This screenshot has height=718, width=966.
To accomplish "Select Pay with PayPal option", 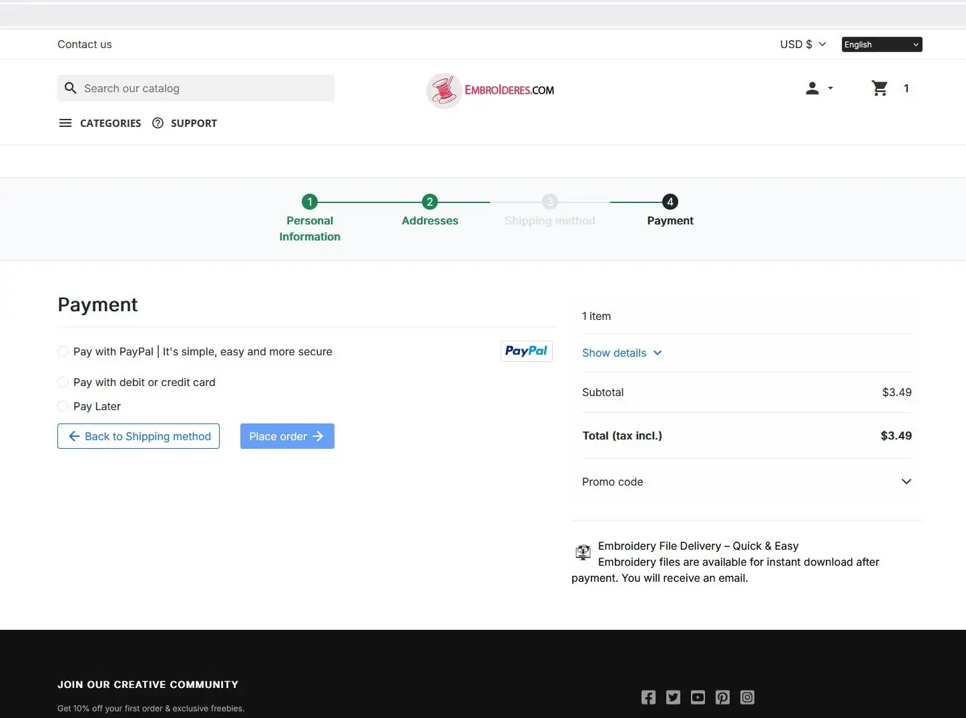I will (63, 351).
